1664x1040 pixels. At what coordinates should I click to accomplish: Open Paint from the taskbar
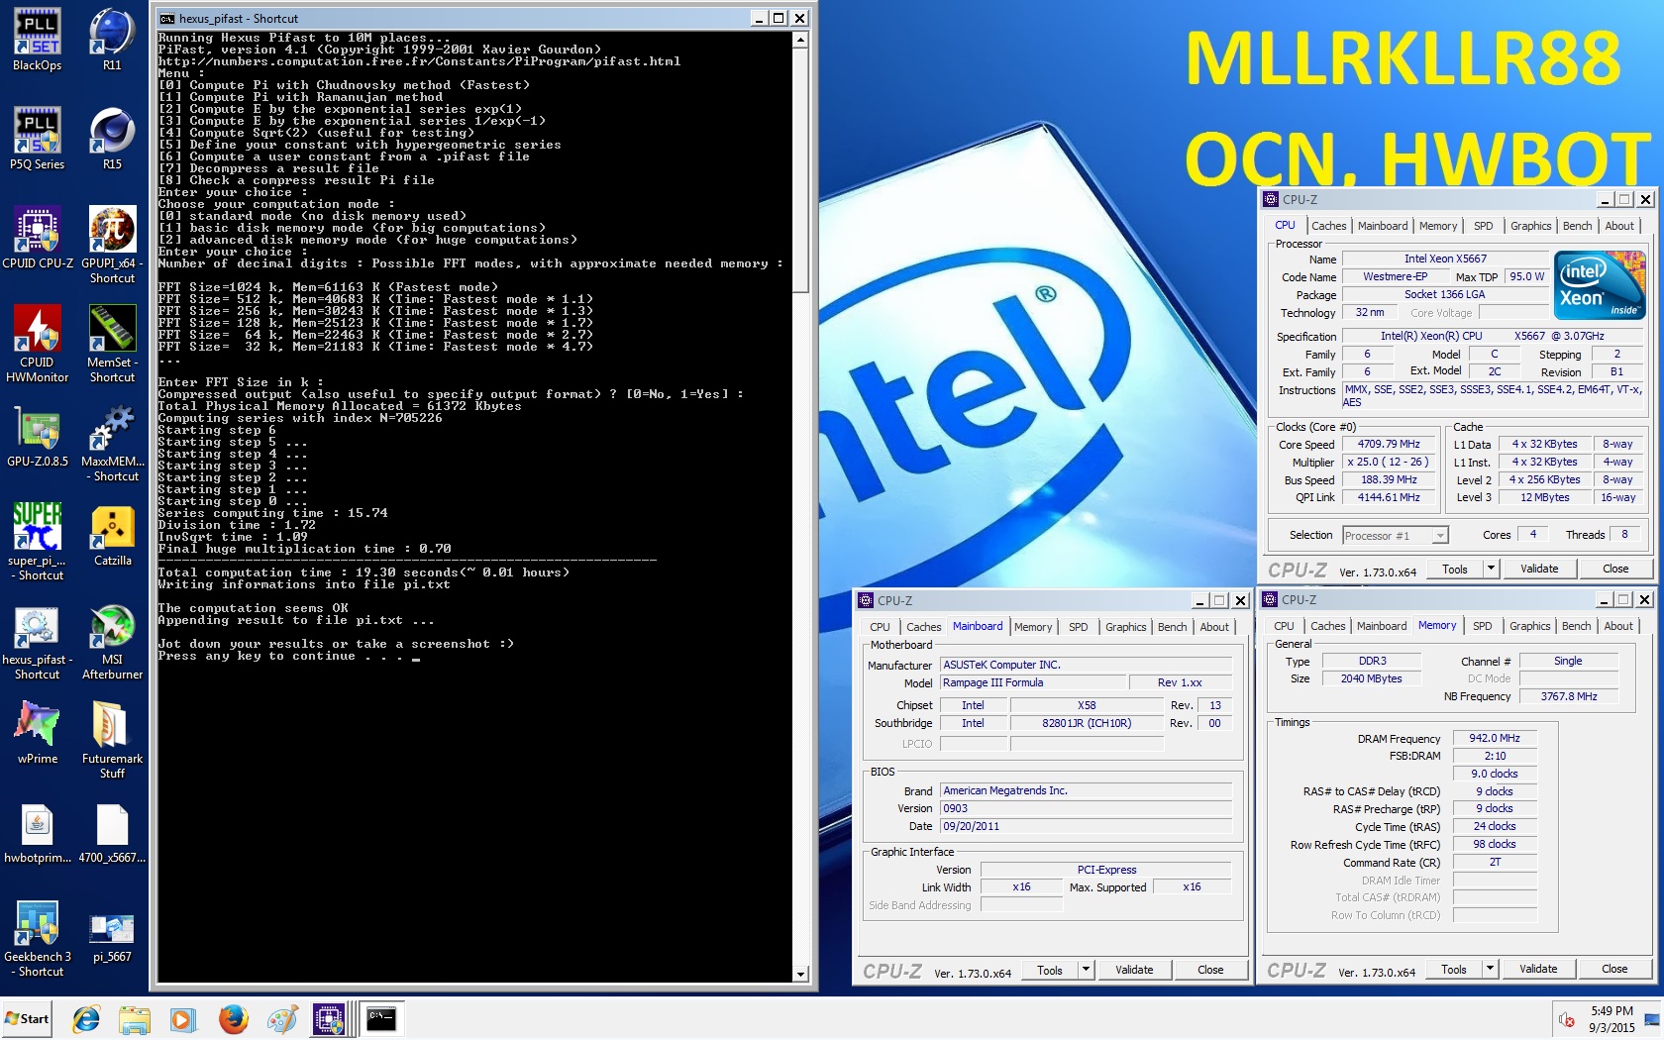tap(281, 1018)
